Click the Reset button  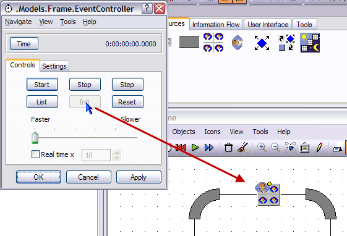127,102
